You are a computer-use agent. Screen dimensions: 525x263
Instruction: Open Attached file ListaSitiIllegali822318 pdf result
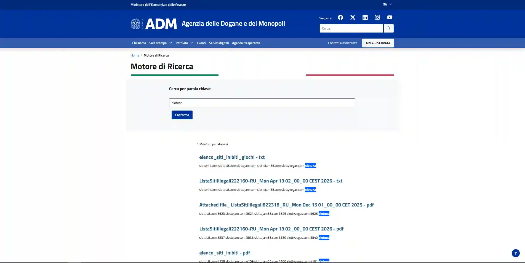click(x=286, y=205)
